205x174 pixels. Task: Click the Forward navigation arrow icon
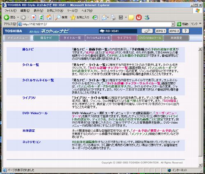tap(23, 18)
